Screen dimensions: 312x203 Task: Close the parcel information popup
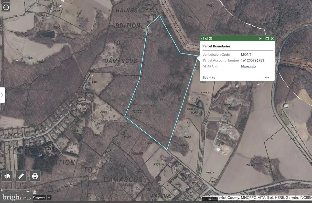coord(272,39)
